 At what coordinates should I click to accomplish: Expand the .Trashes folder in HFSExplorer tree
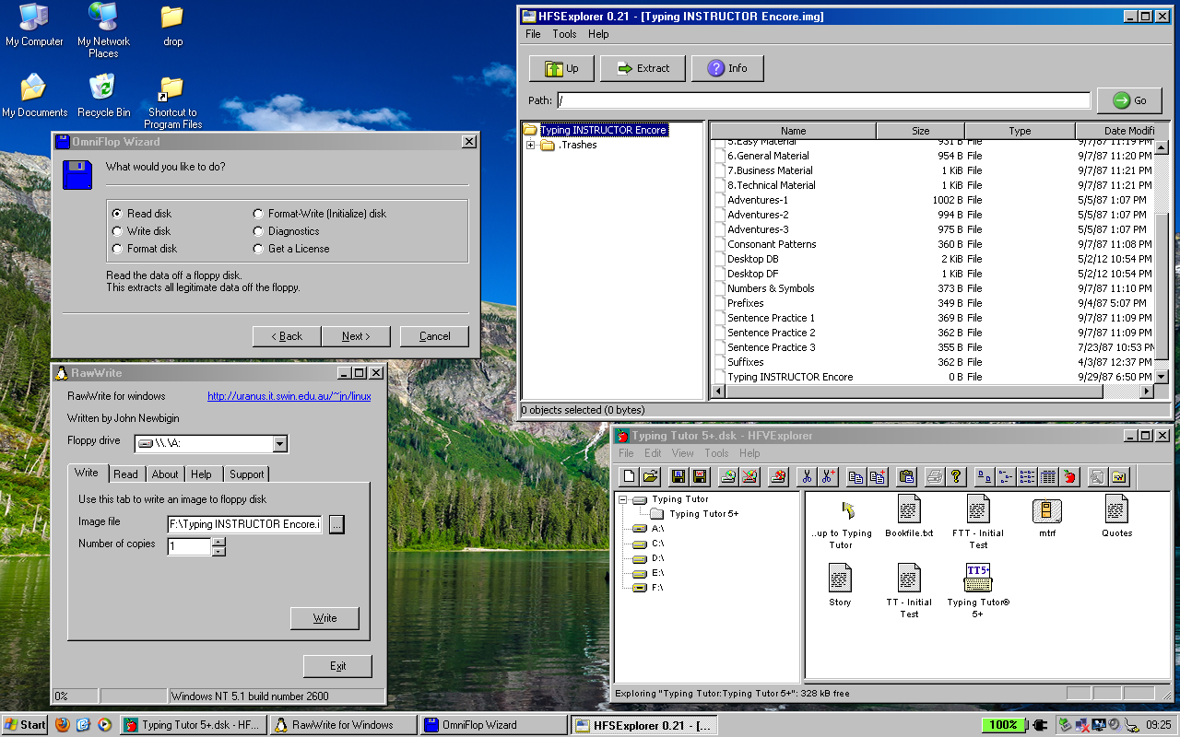(531, 146)
